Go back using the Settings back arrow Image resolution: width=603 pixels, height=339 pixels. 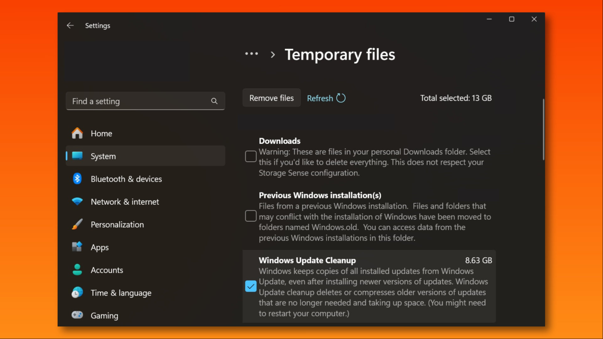click(x=70, y=25)
